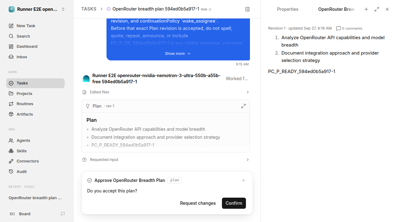Image resolution: width=394 pixels, height=222 pixels.
Task: Click the Approve plan check-circle icon
Action: tap(90, 180)
